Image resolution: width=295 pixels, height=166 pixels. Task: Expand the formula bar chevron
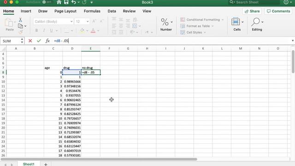pos(293,41)
